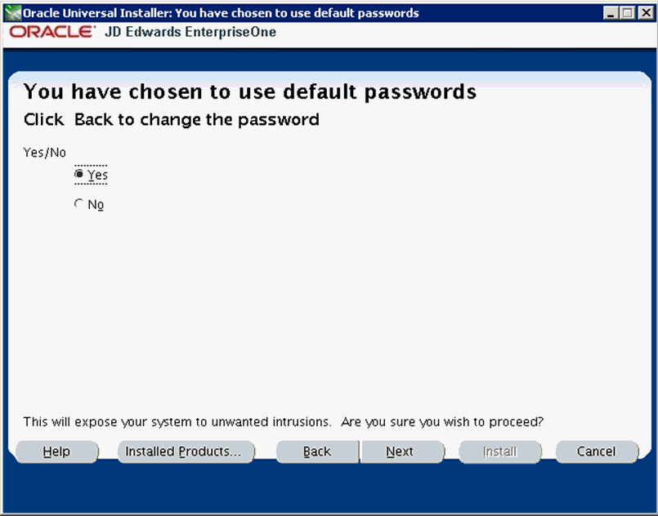This screenshot has width=658, height=516.
Task: Choose the No radio option
Action: pos(79,204)
